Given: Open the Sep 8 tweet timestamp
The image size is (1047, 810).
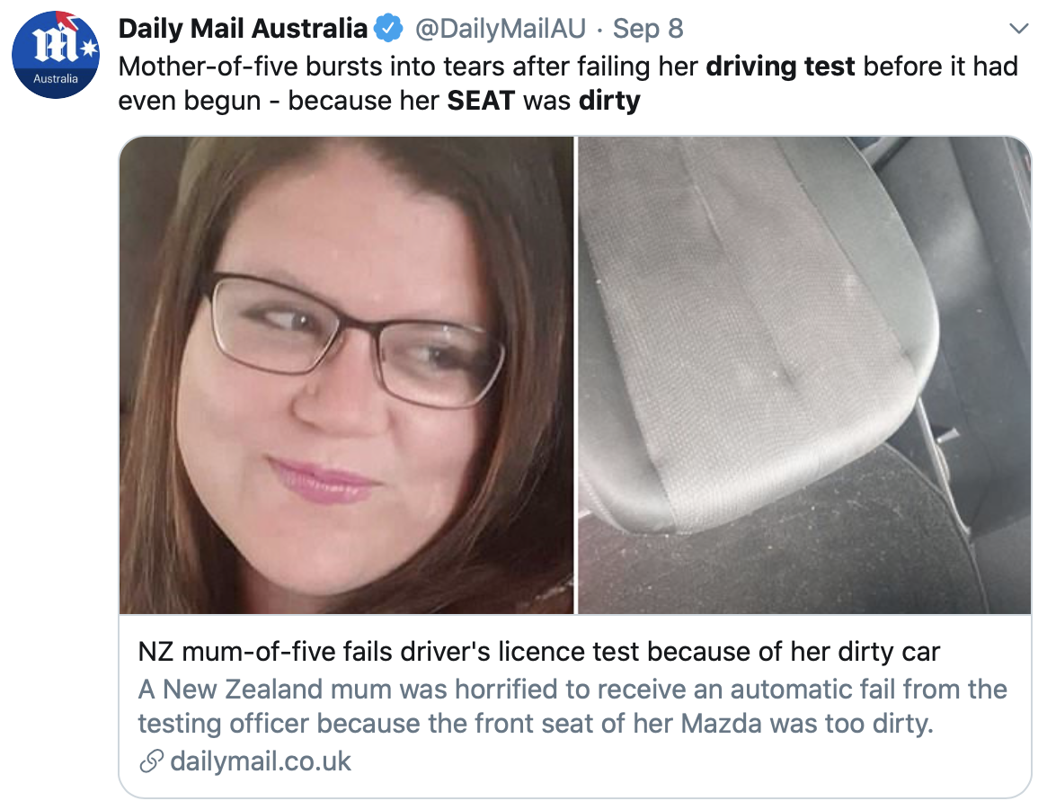Looking at the screenshot, I should (x=648, y=28).
